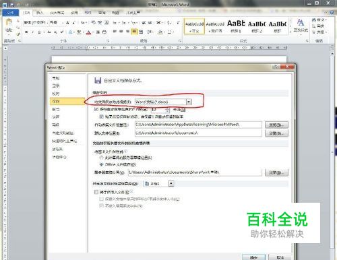Open the font name dropdown in ribbon

[48, 23]
